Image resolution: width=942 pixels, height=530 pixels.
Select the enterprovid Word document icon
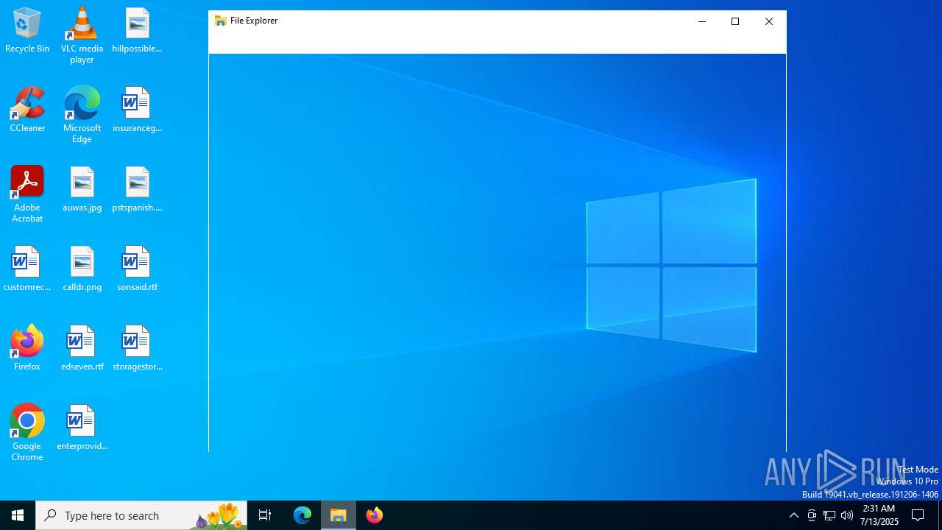click(x=82, y=428)
